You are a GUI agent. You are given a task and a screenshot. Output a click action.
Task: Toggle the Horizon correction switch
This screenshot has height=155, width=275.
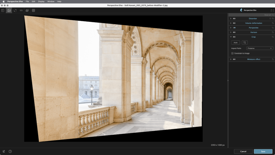234,32
